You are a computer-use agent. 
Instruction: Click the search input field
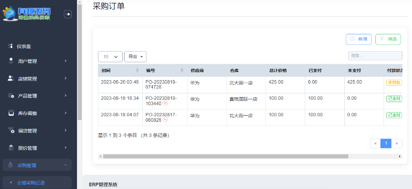coord(375,56)
